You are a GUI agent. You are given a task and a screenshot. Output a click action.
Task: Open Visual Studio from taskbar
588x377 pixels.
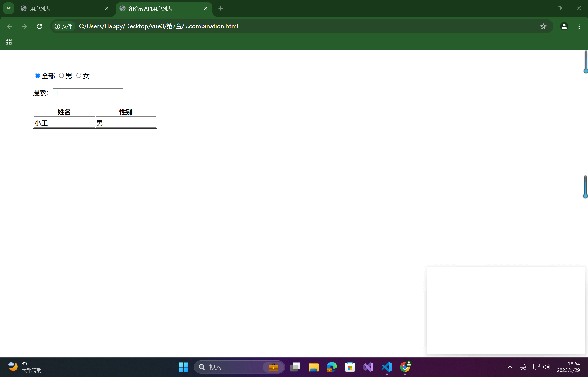[x=368, y=367]
